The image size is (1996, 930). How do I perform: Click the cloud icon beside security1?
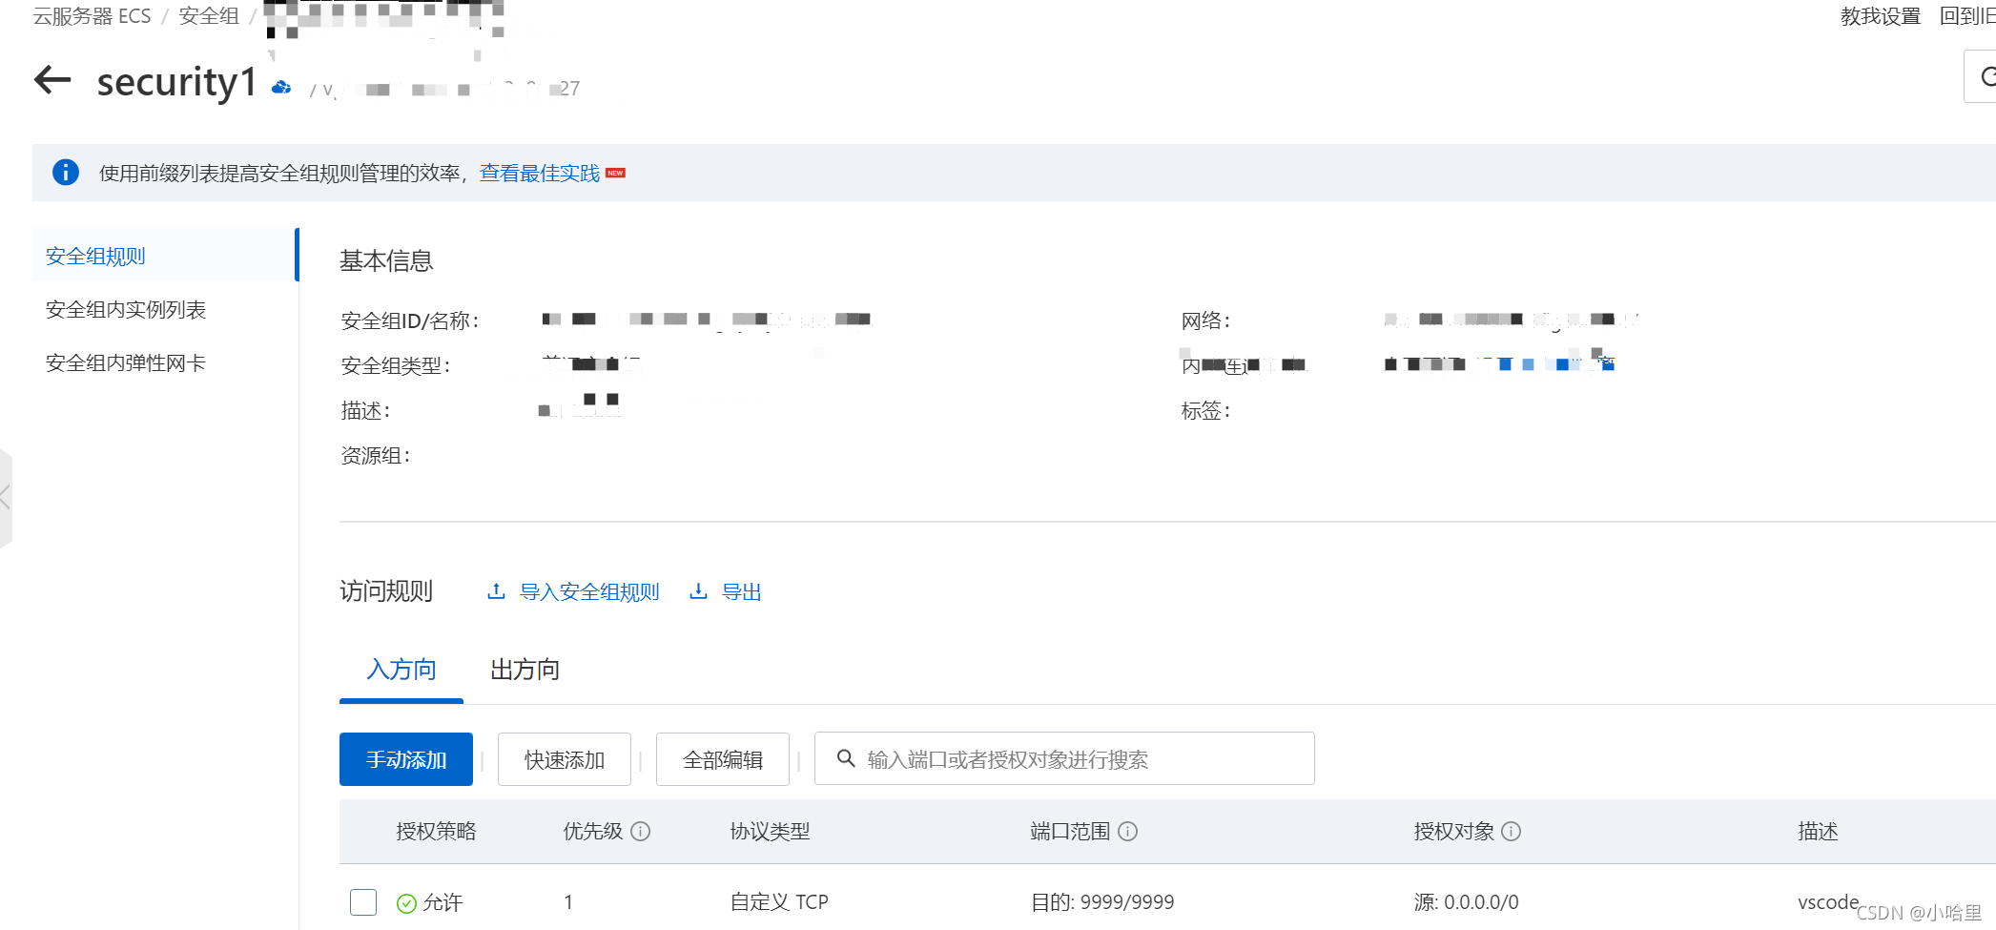pyautogui.click(x=280, y=87)
